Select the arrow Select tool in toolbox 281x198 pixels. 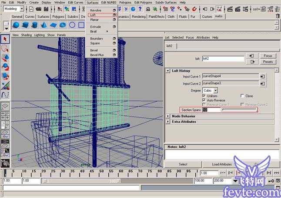click(x=5, y=40)
